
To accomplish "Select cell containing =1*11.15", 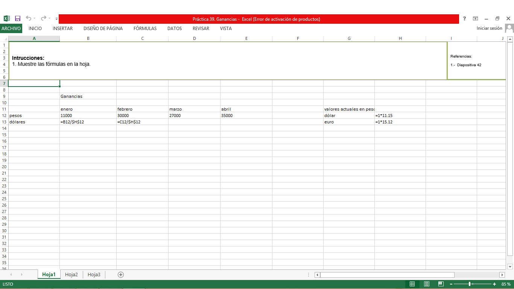I will pos(400,116).
